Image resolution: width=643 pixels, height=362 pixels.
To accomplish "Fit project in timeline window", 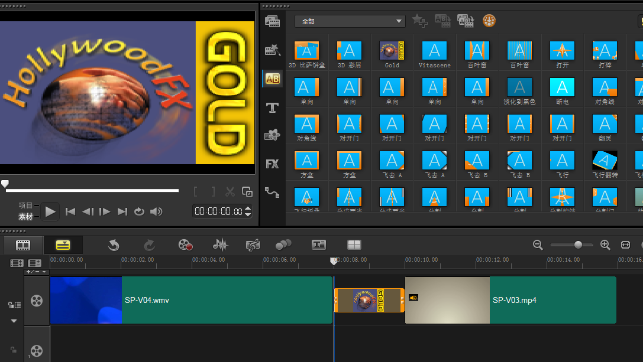I will pyautogui.click(x=625, y=245).
